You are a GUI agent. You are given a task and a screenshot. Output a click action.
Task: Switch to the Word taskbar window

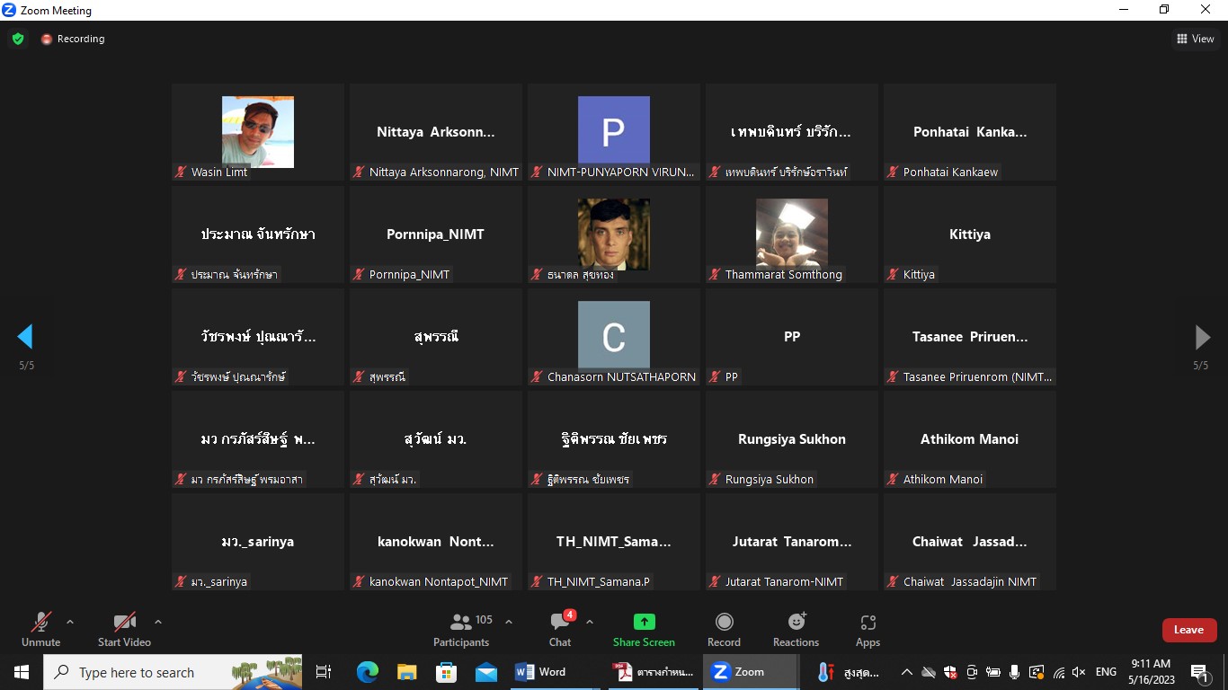tap(540, 672)
